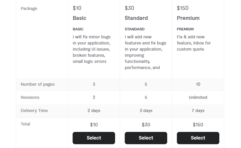The width and height of the screenshot is (241, 148).
Task: Click the Package row label
Action: pyautogui.click(x=29, y=8)
